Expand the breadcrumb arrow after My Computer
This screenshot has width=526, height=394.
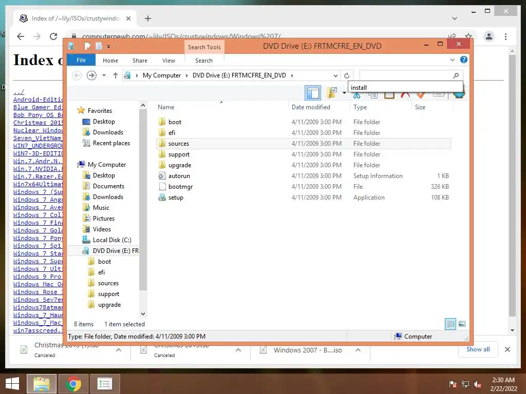click(187, 75)
